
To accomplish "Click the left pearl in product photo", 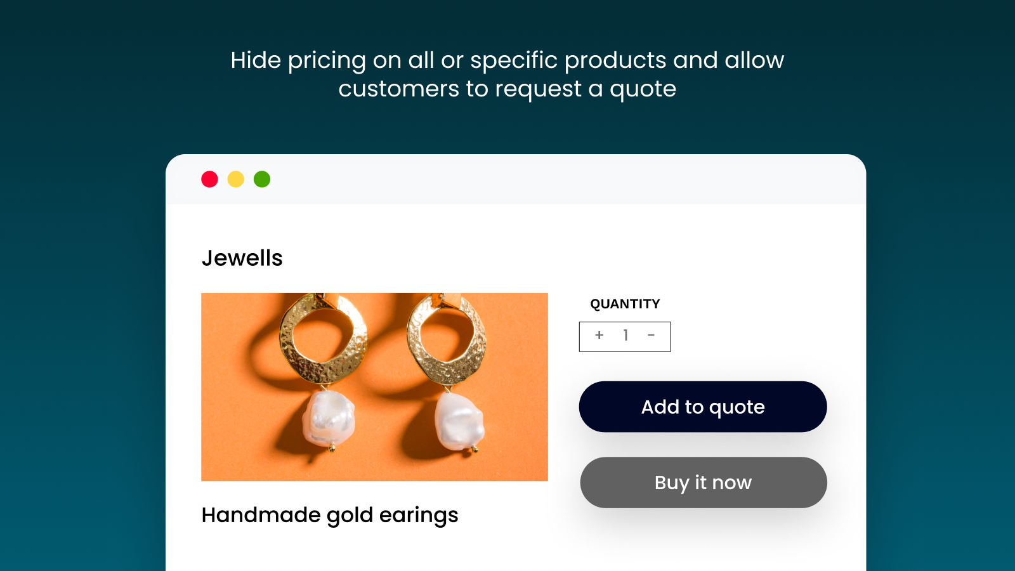I will [328, 419].
